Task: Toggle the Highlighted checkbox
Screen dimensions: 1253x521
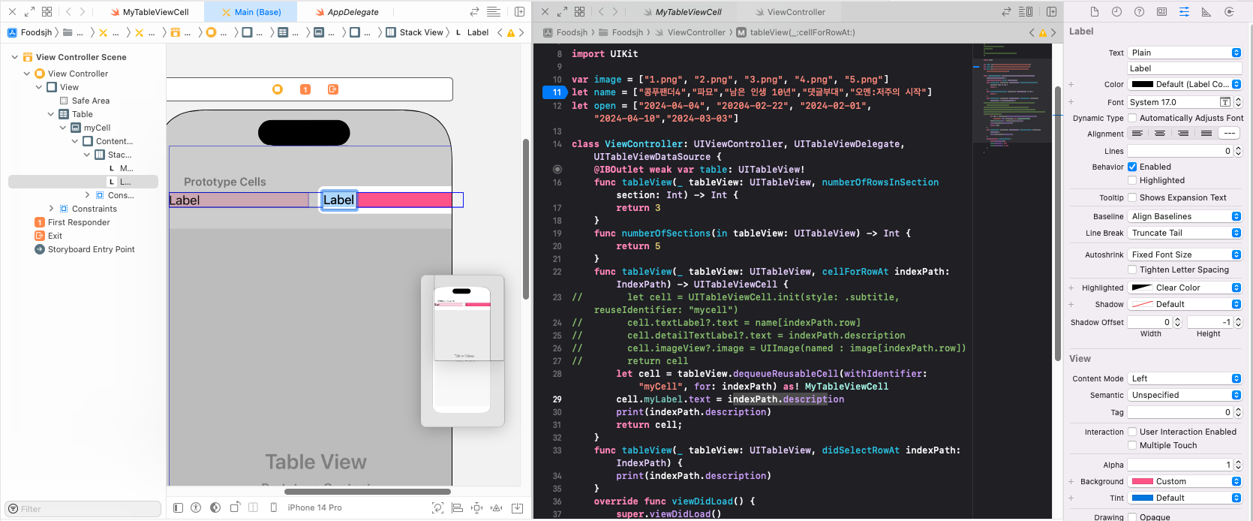Action: coord(1132,180)
